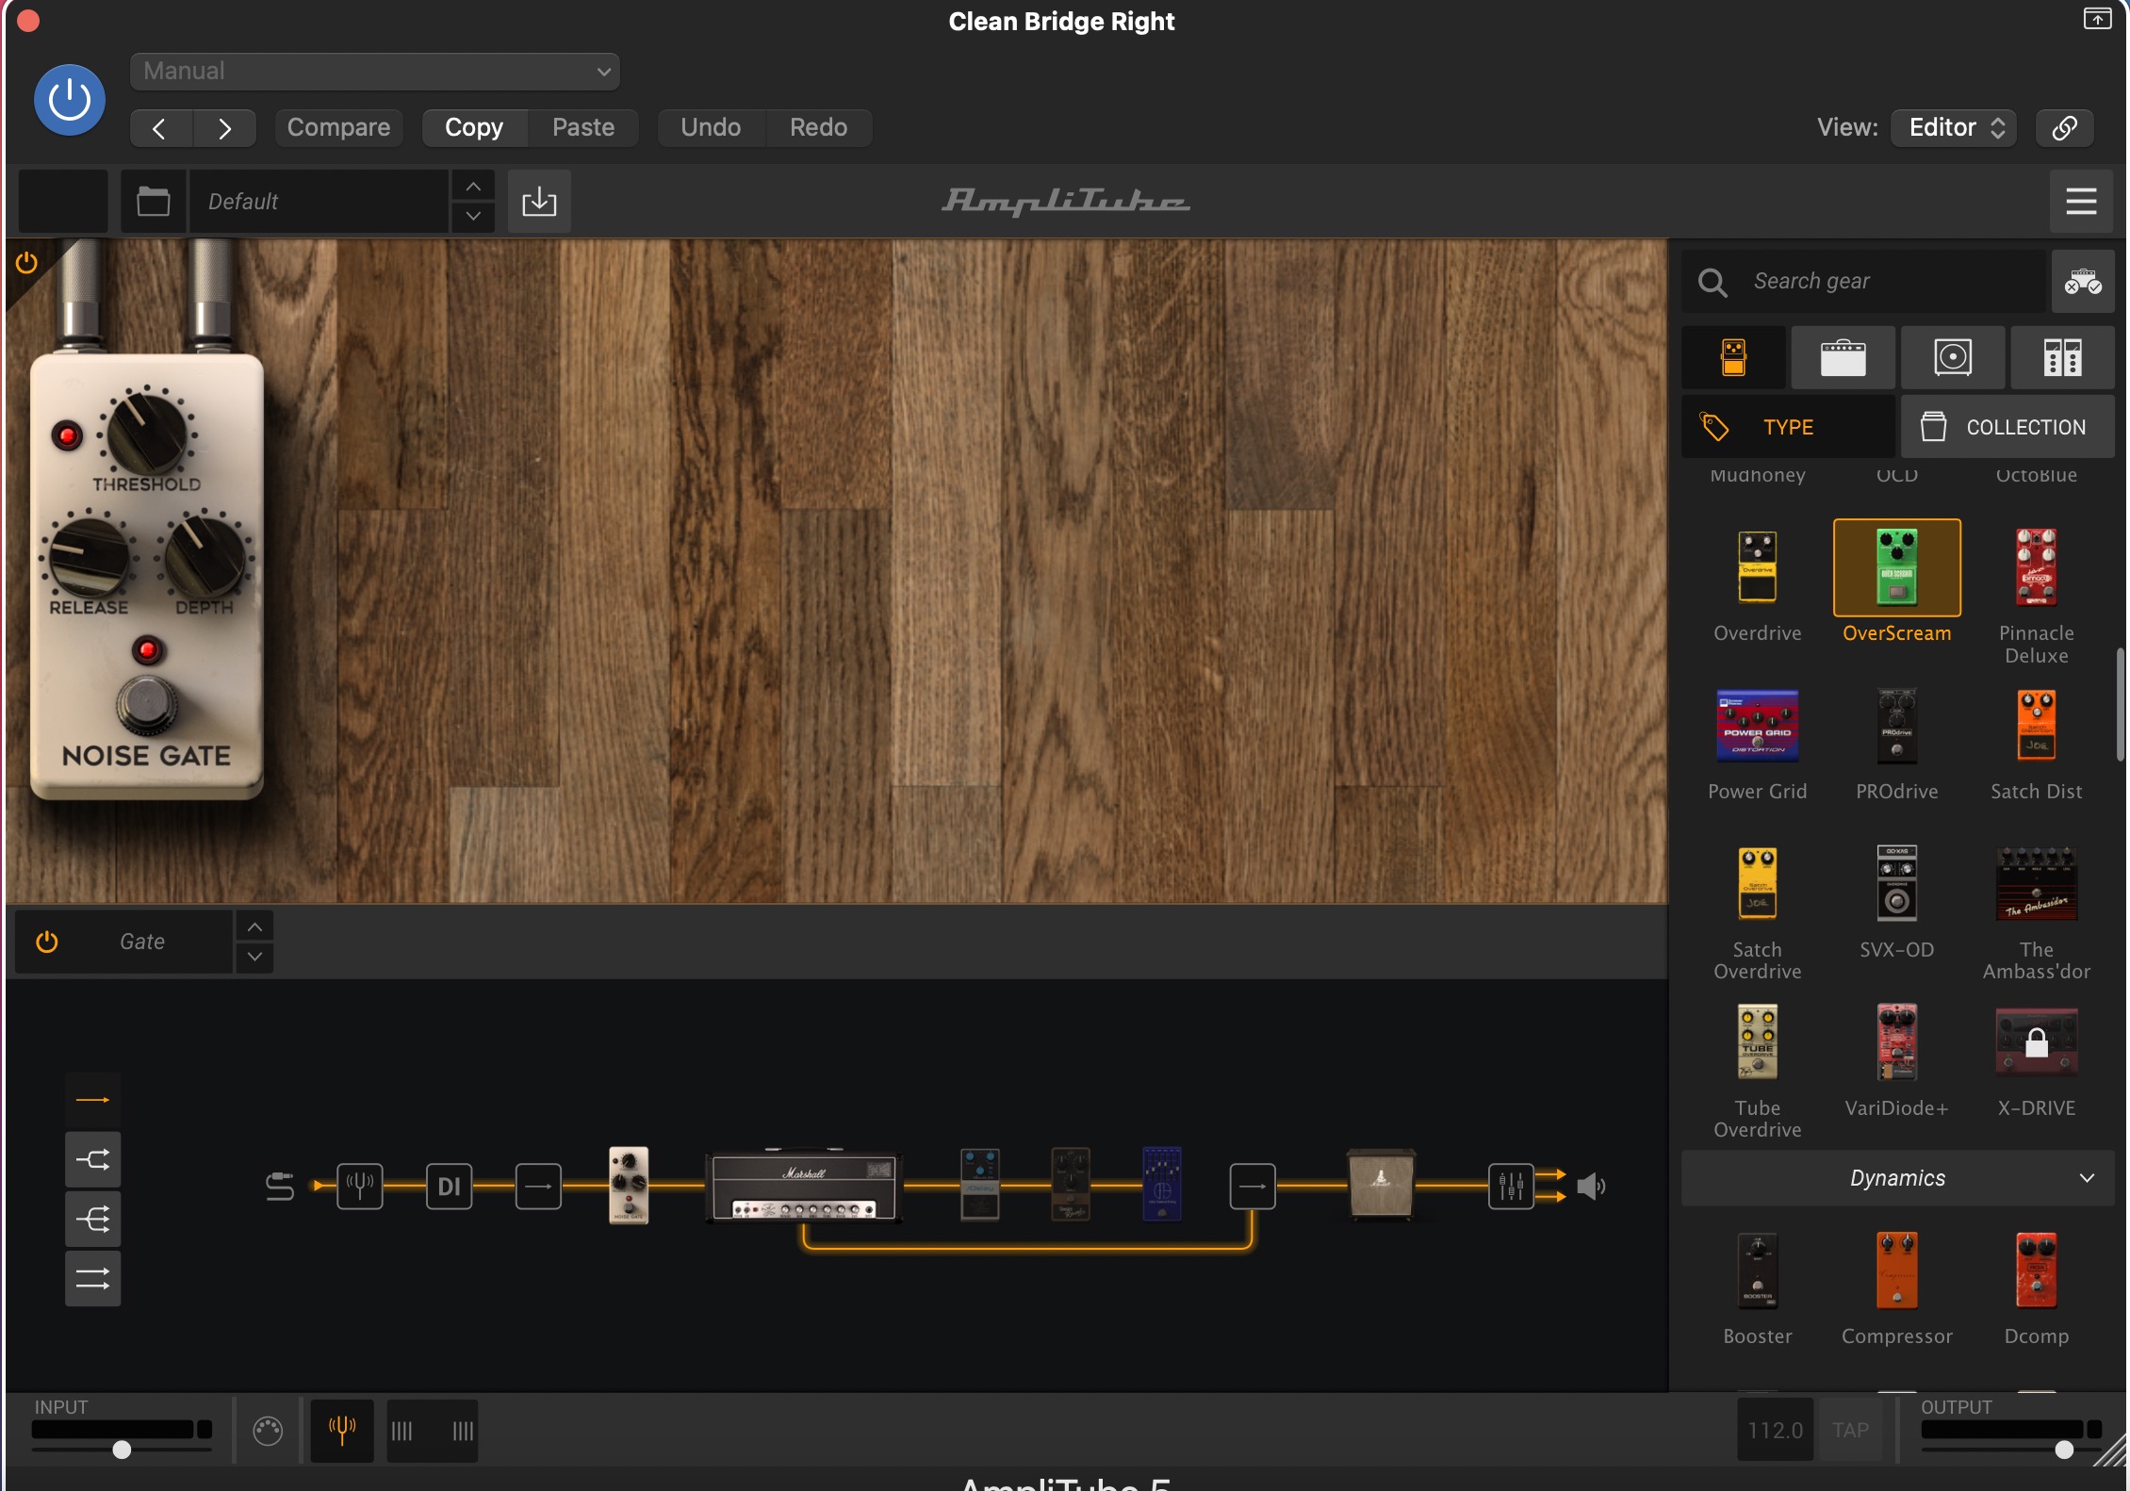Select previous gear with Gate up chevron

[254, 927]
